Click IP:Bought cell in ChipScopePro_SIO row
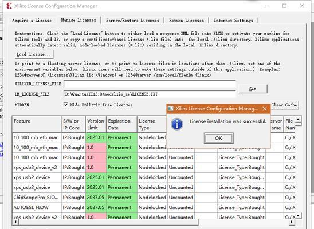Viewport: 314px width, 229px height. tap(73, 198)
